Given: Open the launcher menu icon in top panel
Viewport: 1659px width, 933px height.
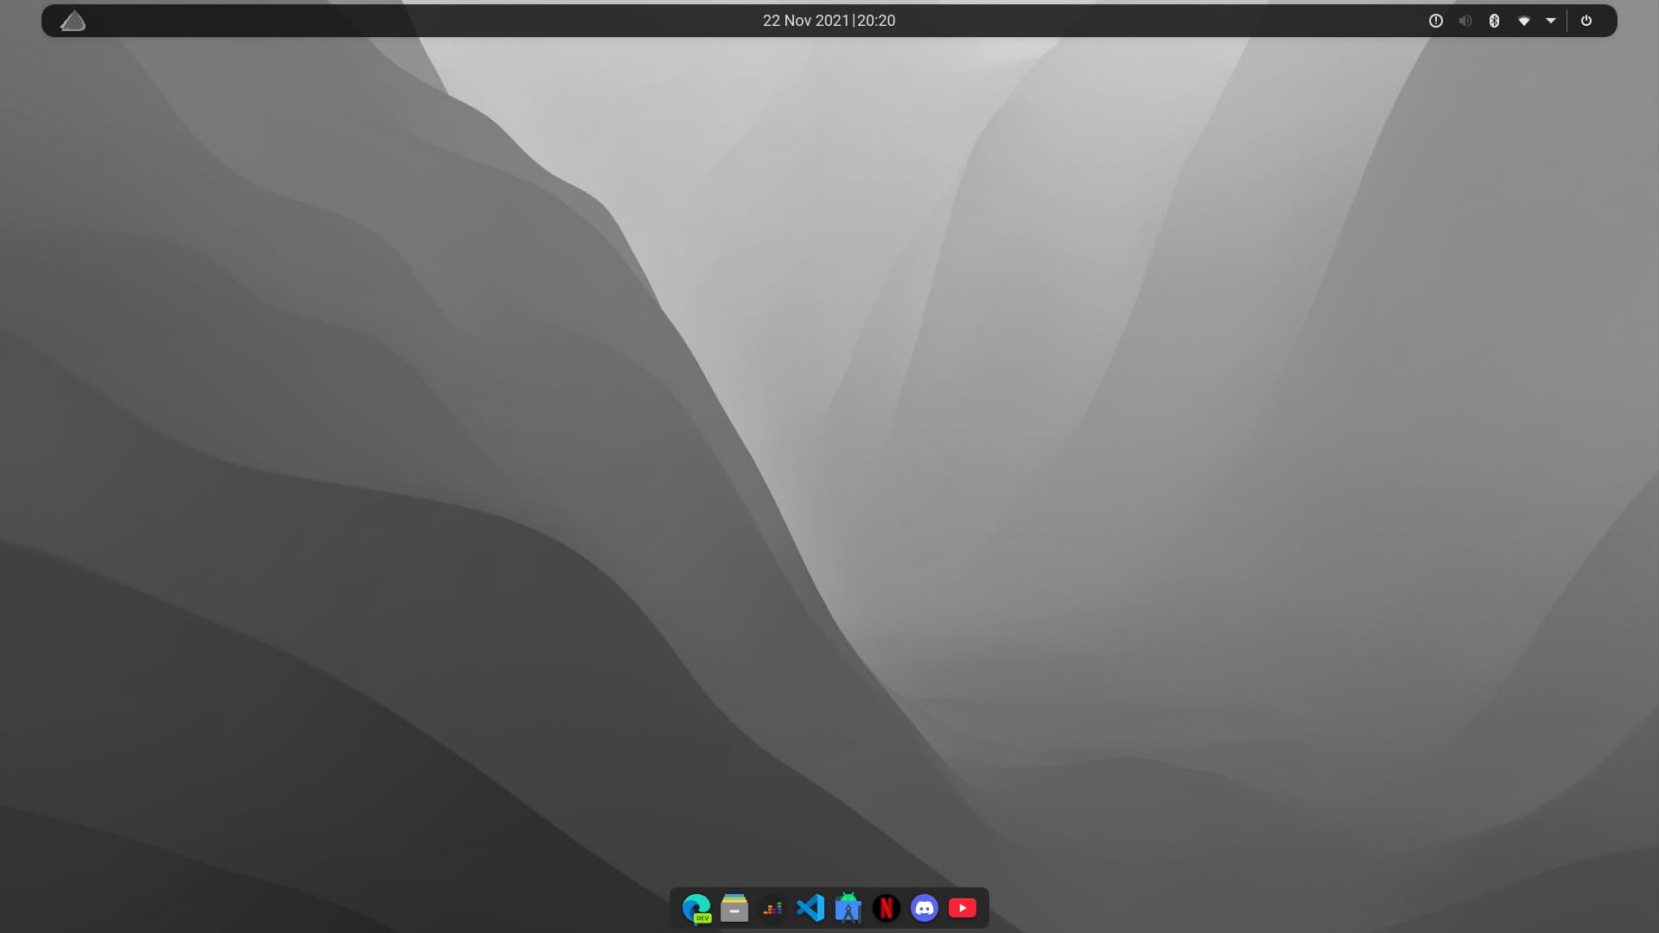Looking at the screenshot, I should tap(73, 21).
